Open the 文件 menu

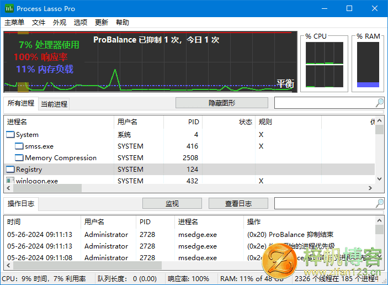pyautogui.click(x=39, y=23)
